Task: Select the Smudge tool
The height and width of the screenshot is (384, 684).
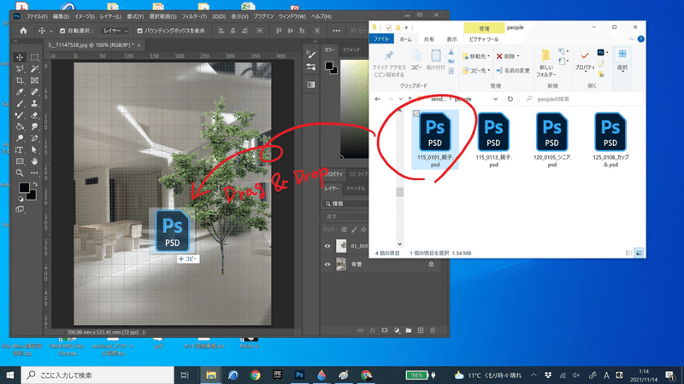Action: [34, 126]
